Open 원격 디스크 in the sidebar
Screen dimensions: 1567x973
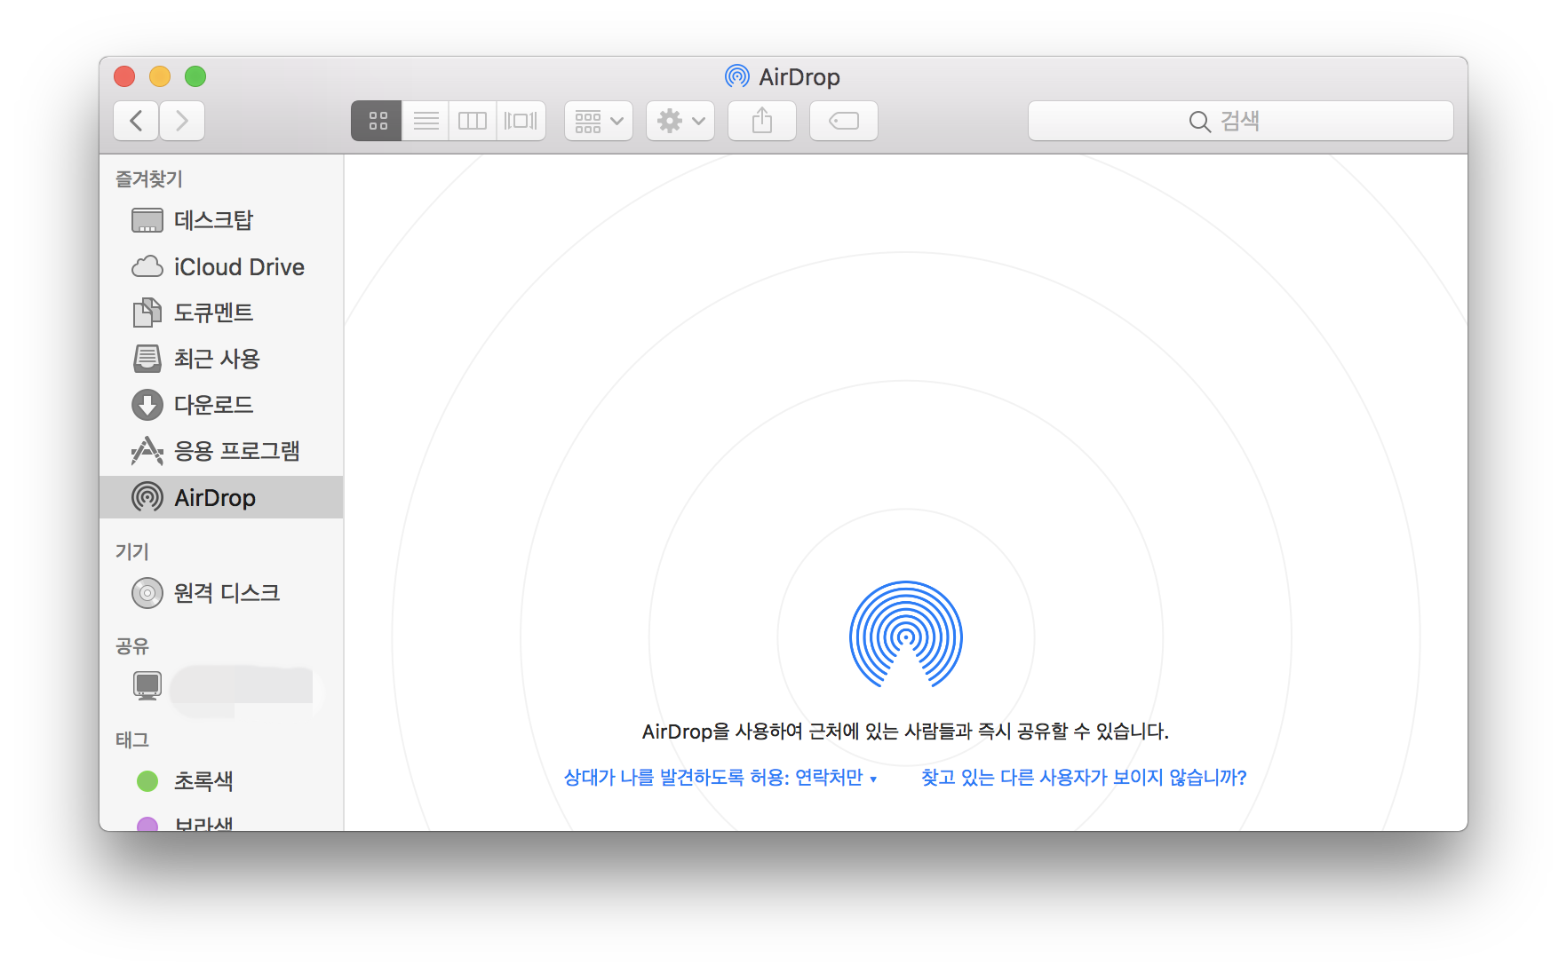point(221,592)
